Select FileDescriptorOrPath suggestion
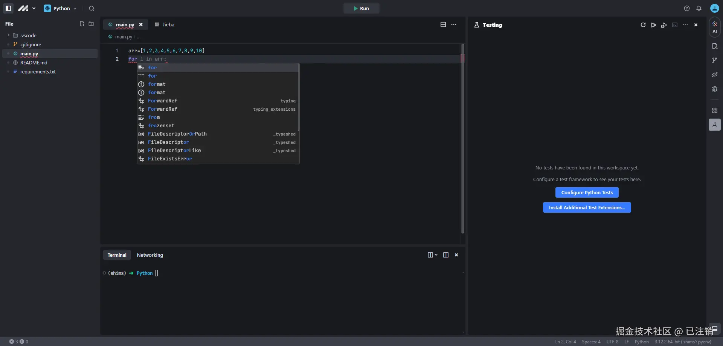723x346 pixels. click(x=218, y=134)
